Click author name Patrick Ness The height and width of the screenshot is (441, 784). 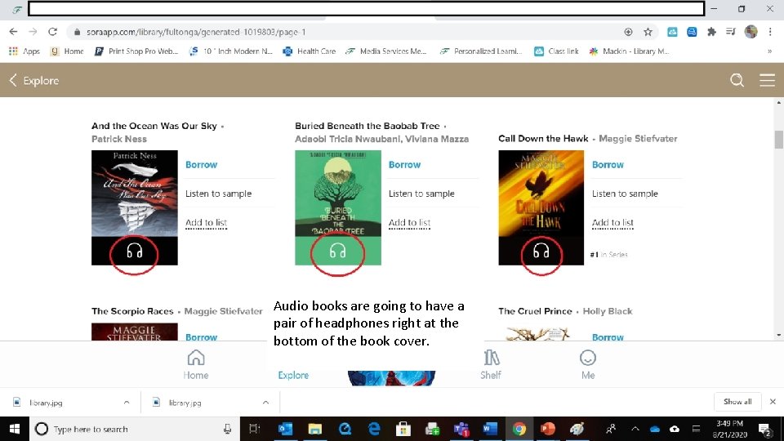tap(119, 139)
